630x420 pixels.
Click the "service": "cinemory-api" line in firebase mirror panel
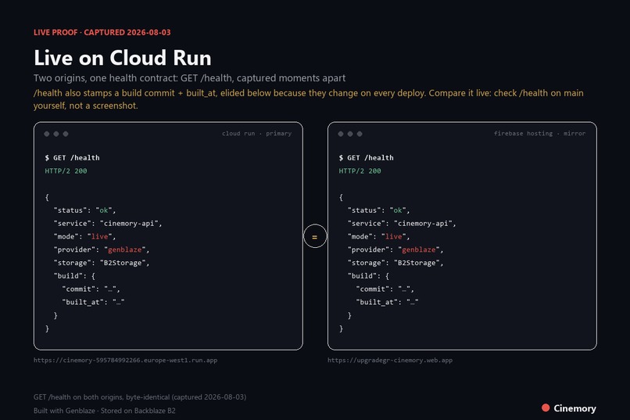click(402, 224)
